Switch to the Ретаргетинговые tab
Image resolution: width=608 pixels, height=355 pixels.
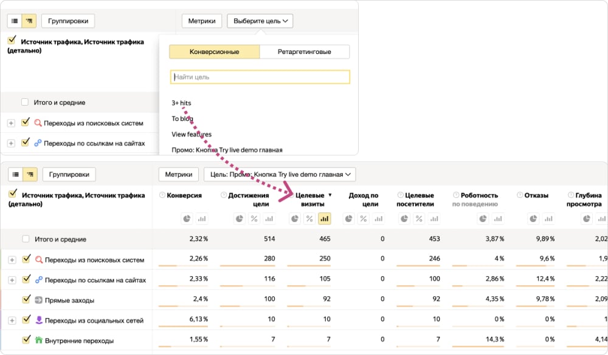[x=304, y=52]
